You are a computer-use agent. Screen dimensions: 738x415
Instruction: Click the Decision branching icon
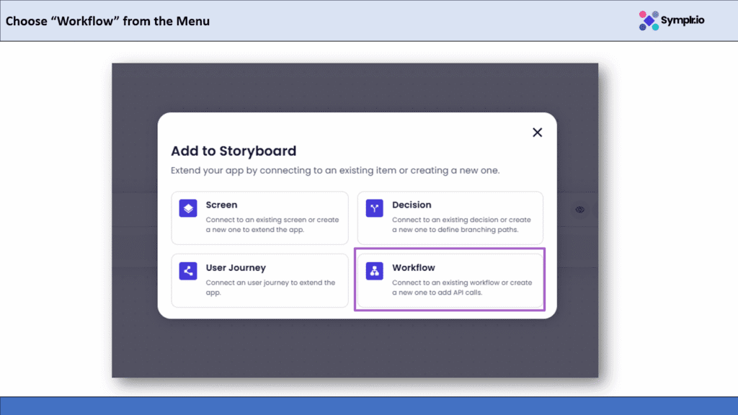pos(374,208)
